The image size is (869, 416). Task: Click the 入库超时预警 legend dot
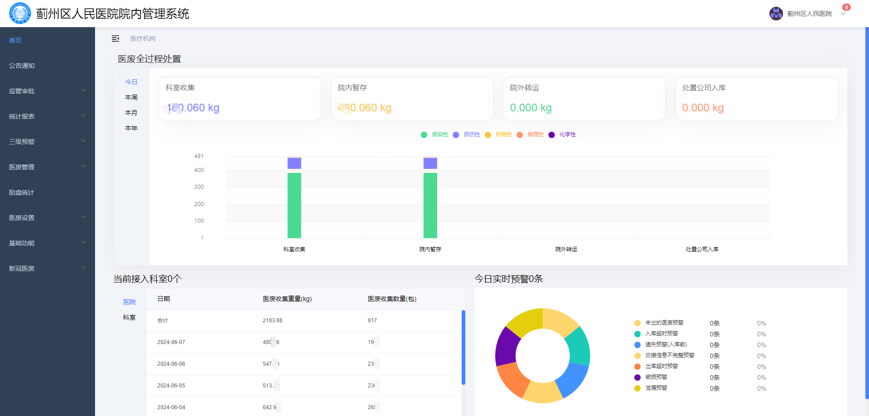click(x=637, y=334)
